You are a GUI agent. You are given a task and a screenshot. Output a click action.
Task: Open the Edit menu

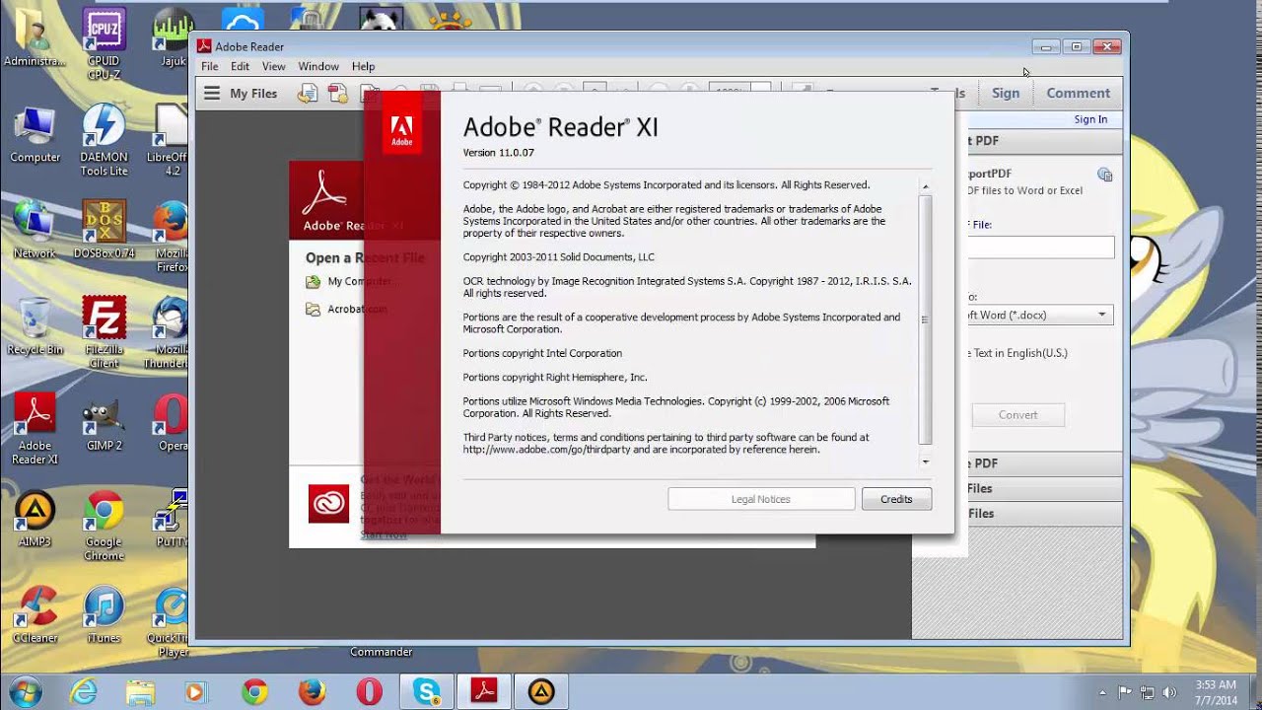pyautogui.click(x=240, y=66)
